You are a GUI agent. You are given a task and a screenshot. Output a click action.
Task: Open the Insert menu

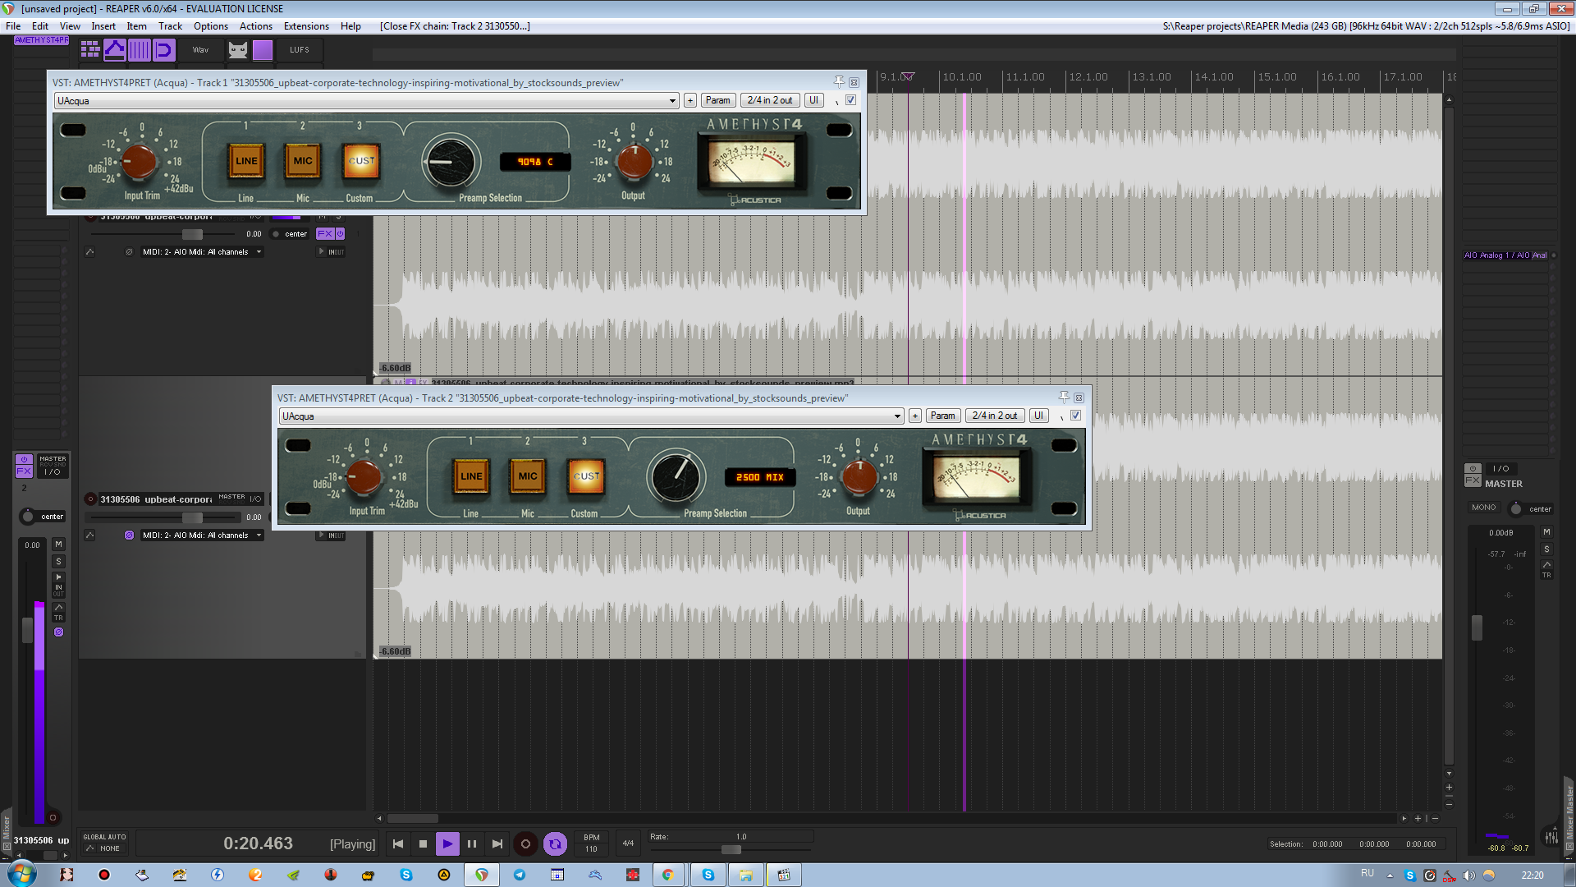tap(103, 26)
